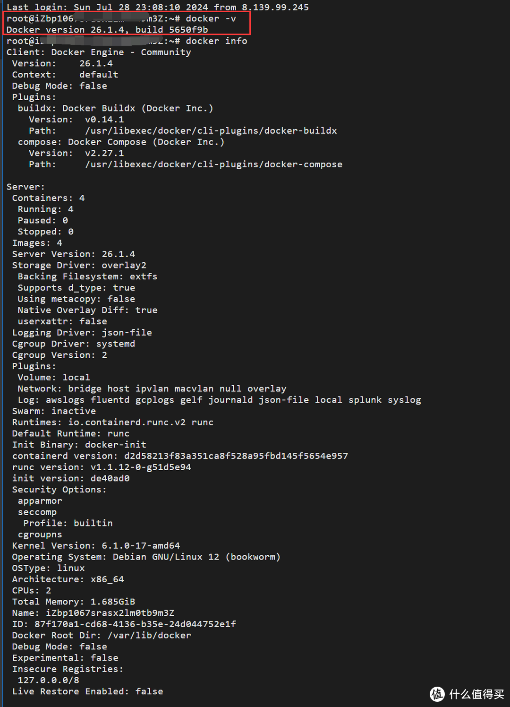Click the 什么值得买 watermark logo icon
Viewport: 510px width, 707px height.
tap(437, 694)
